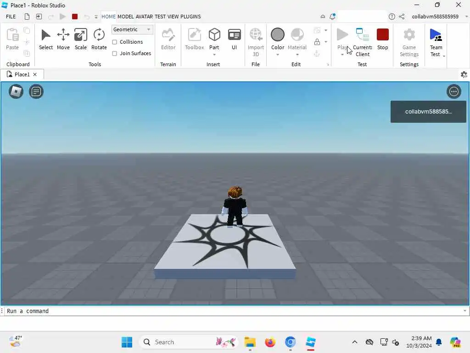Switch to the PLUGINS ribbon tab
Image resolution: width=470 pixels, height=353 pixels.
(190, 17)
